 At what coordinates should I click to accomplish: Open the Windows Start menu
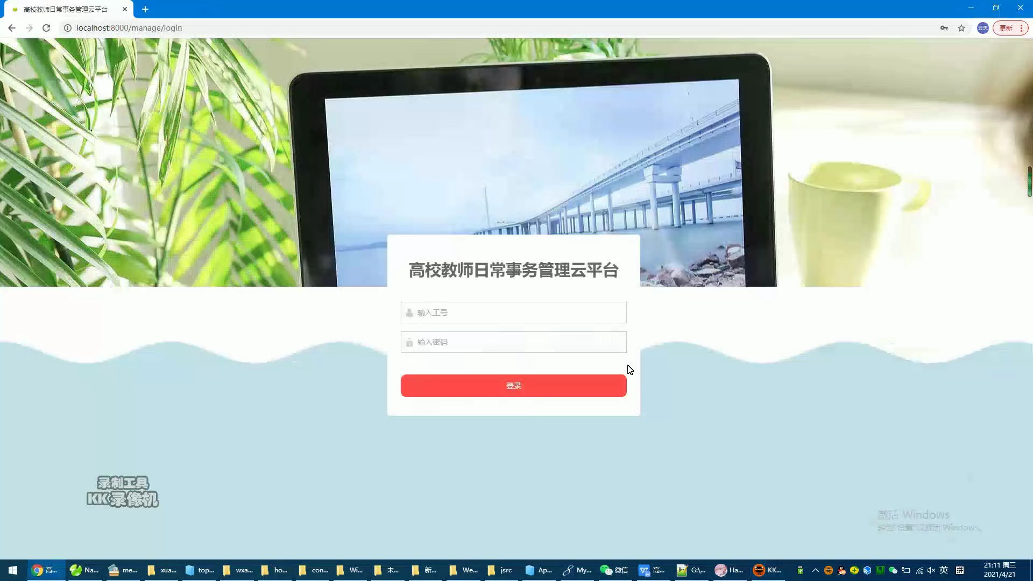[13, 570]
